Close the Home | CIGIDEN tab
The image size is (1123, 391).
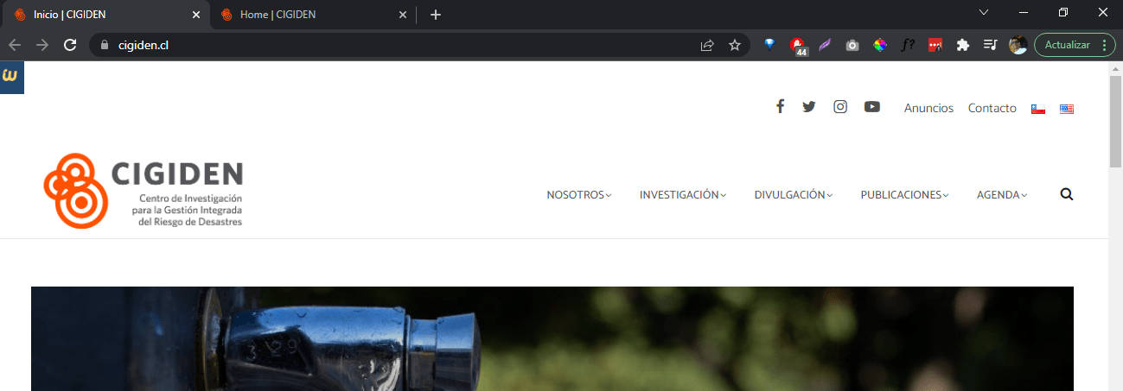(x=402, y=15)
